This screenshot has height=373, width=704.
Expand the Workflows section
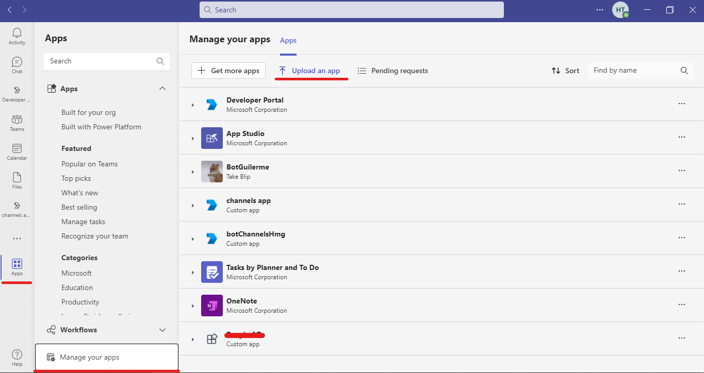162,330
